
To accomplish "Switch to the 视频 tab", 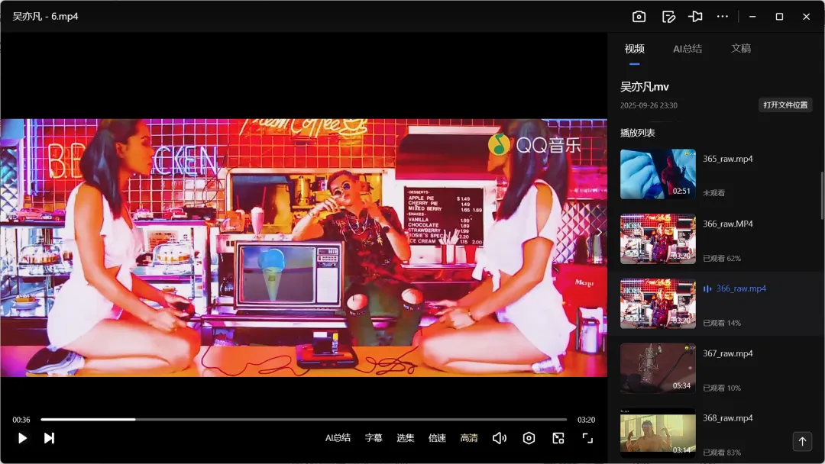I will tap(635, 49).
